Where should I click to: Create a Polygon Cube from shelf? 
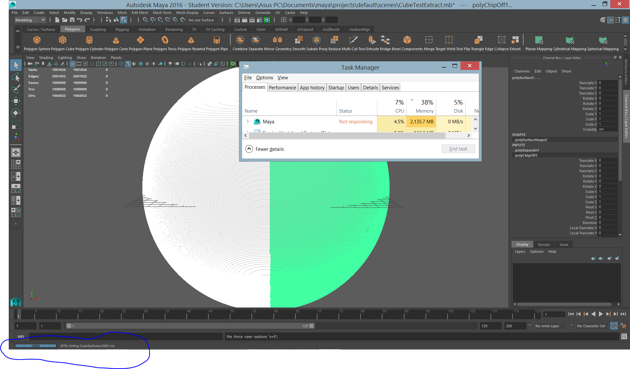pos(62,40)
